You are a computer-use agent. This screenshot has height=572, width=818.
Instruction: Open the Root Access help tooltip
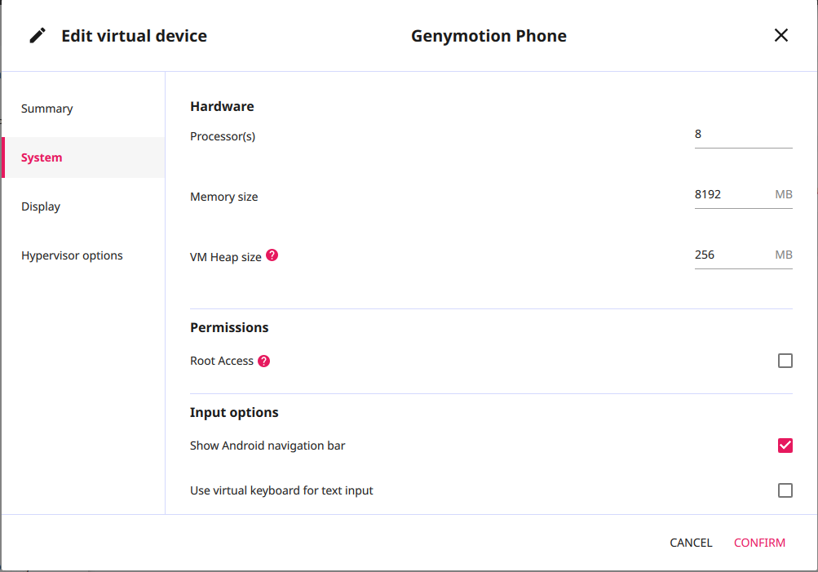pos(263,360)
